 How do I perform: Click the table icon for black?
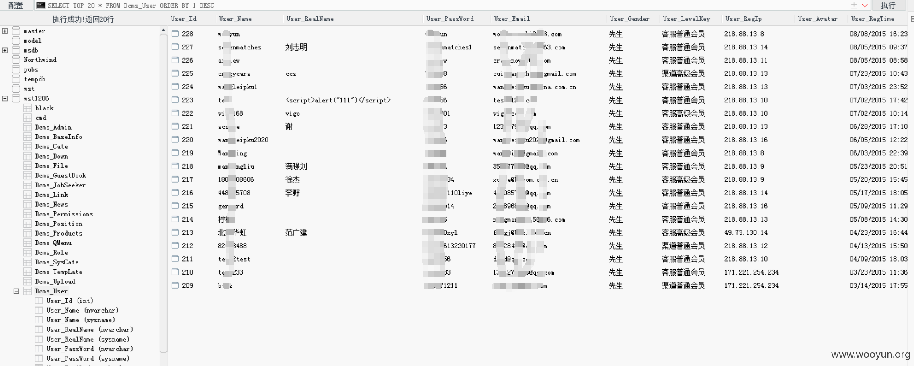pyautogui.click(x=28, y=108)
